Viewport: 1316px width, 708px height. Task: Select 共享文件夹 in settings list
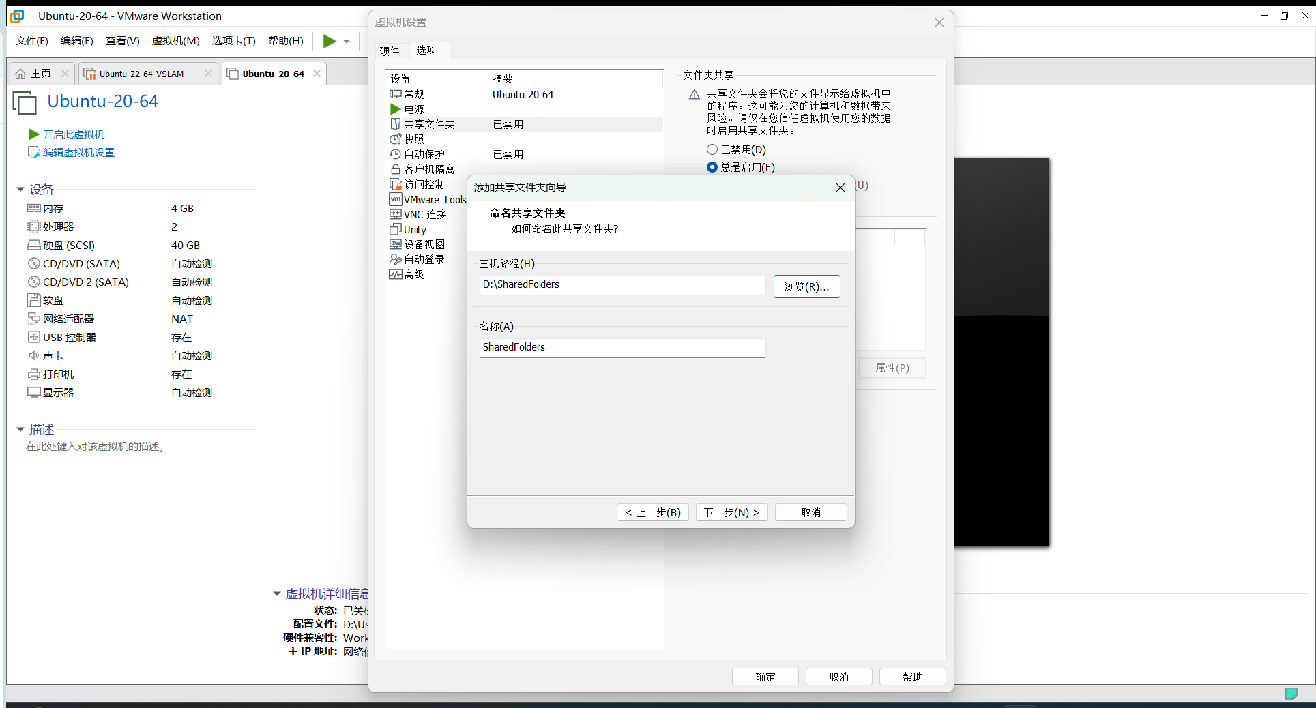click(x=524, y=124)
